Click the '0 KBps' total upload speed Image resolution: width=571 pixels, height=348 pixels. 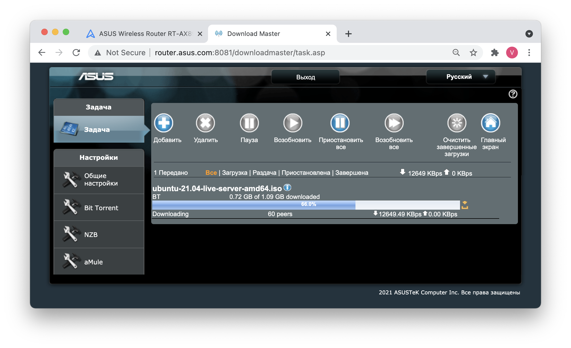pyautogui.click(x=462, y=173)
